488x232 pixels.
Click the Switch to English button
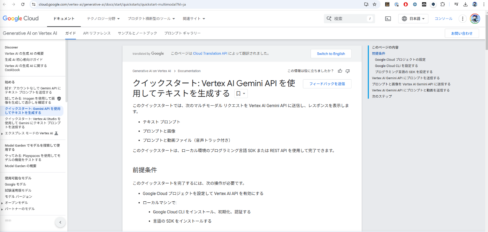point(331,54)
